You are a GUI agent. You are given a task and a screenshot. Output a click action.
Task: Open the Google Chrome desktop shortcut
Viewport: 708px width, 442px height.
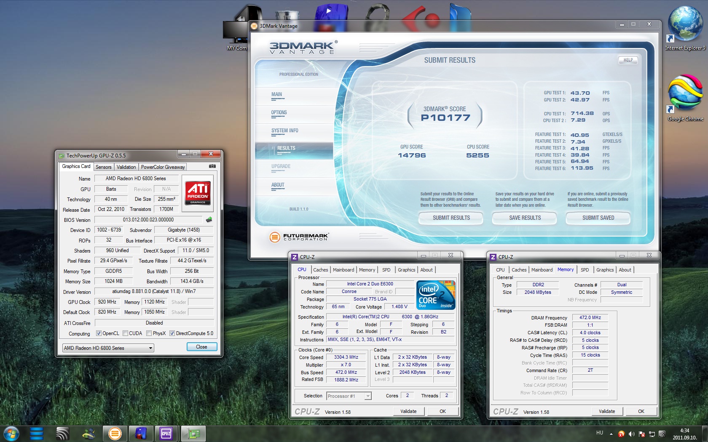pos(686,98)
